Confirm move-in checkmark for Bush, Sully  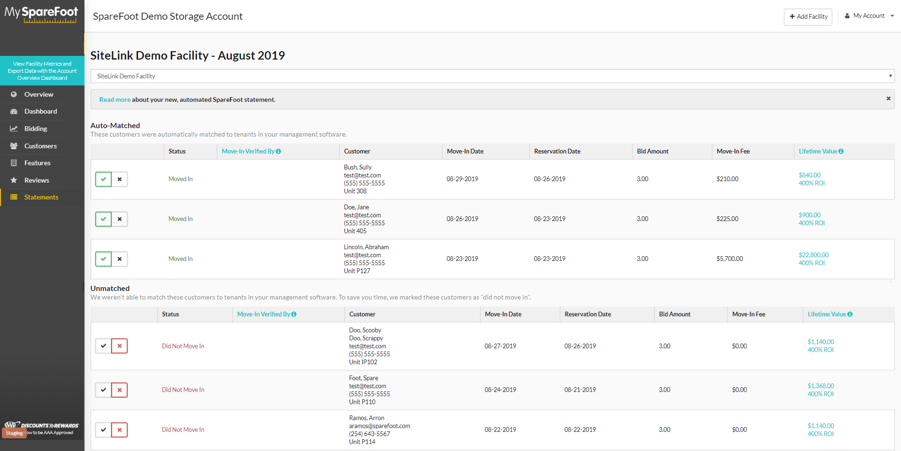pyautogui.click(x=103, y=179)
